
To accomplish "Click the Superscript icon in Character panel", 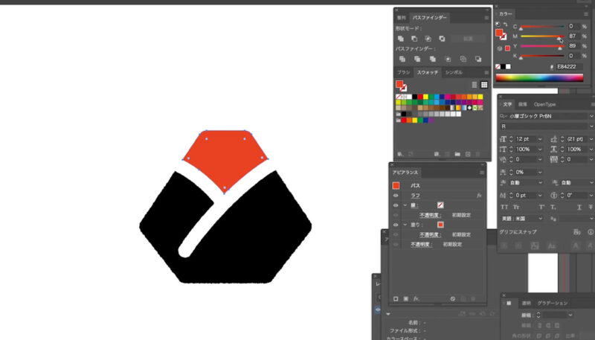I will (541, 207).
